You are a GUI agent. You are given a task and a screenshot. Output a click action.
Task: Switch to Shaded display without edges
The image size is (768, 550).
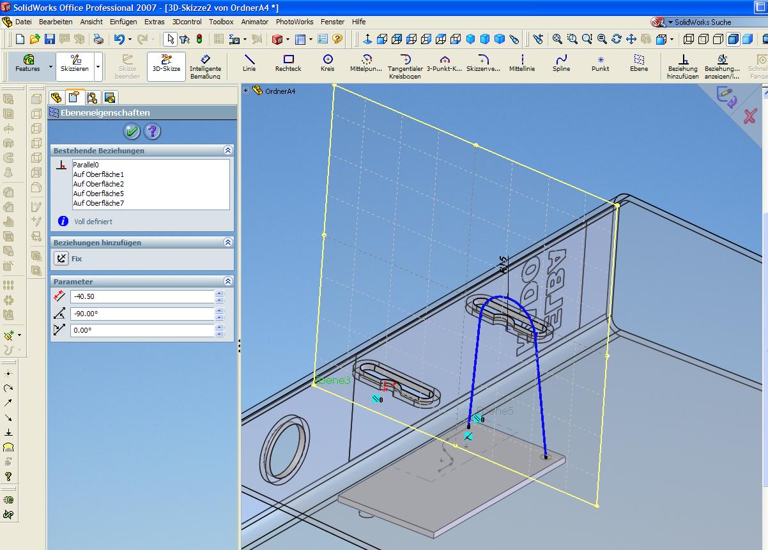[x=747, y=39]
